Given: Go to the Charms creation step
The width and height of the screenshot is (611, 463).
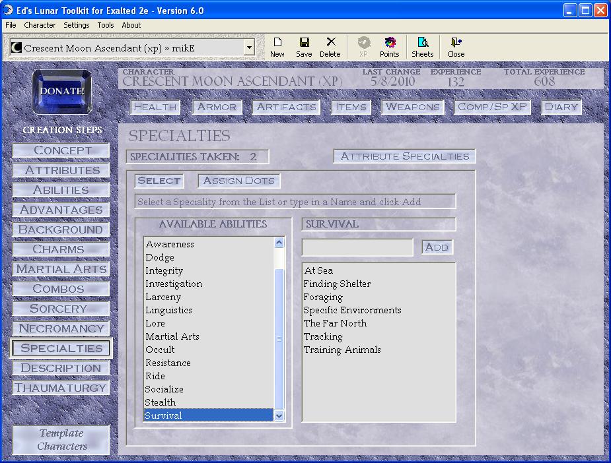Looking at the screenshot, I should tap(61, 249).
